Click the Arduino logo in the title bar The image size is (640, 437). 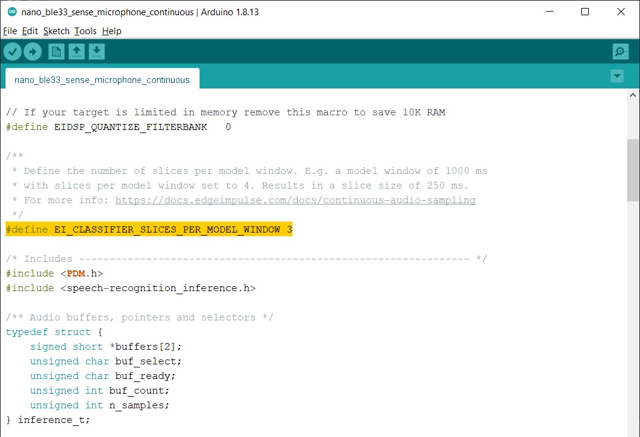tap(12, 12)
